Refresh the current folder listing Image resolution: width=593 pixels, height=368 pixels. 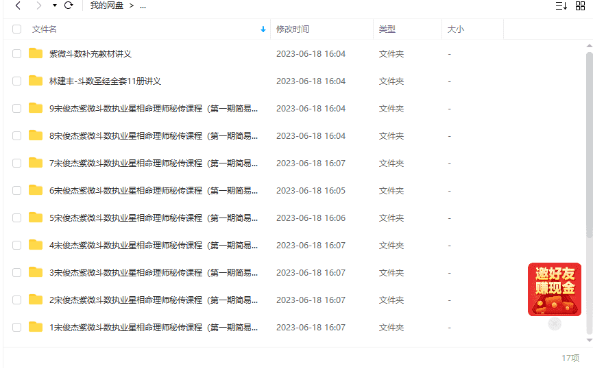(69, 5)
